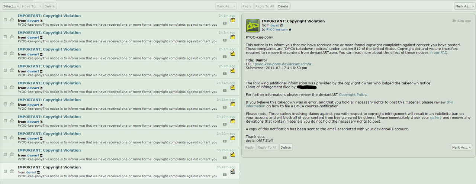
Task: Star the message from 3h 42m ago
Action: pos(12,171)
